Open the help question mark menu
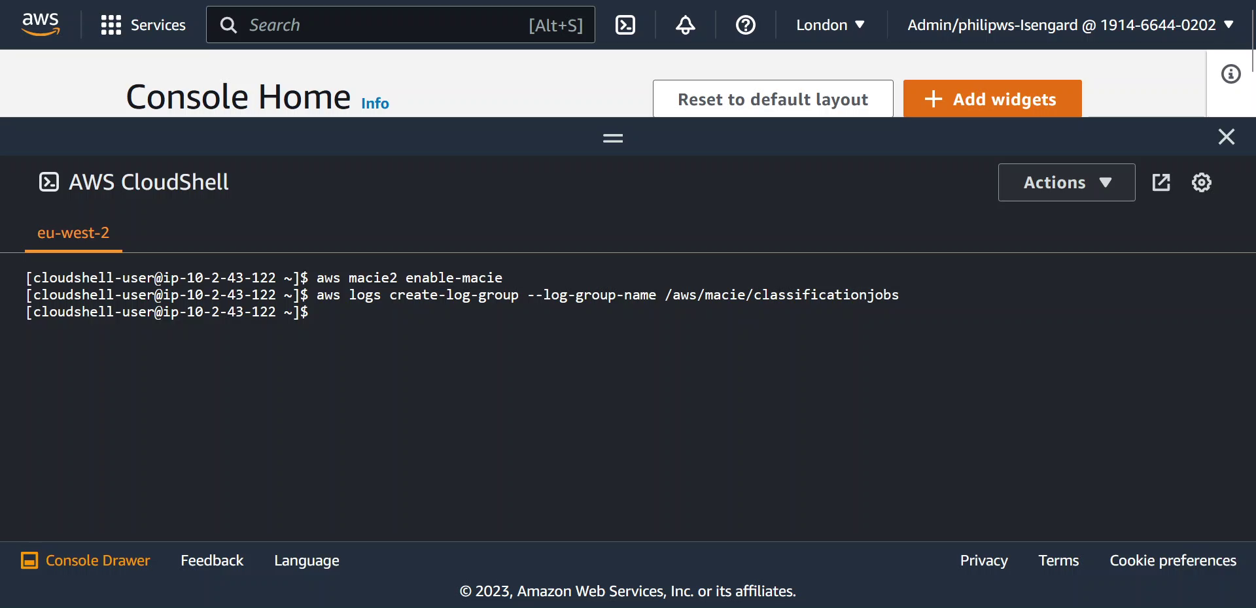Screen dimensions: 1256x608 pyautogui.click(x=746, y=25)
